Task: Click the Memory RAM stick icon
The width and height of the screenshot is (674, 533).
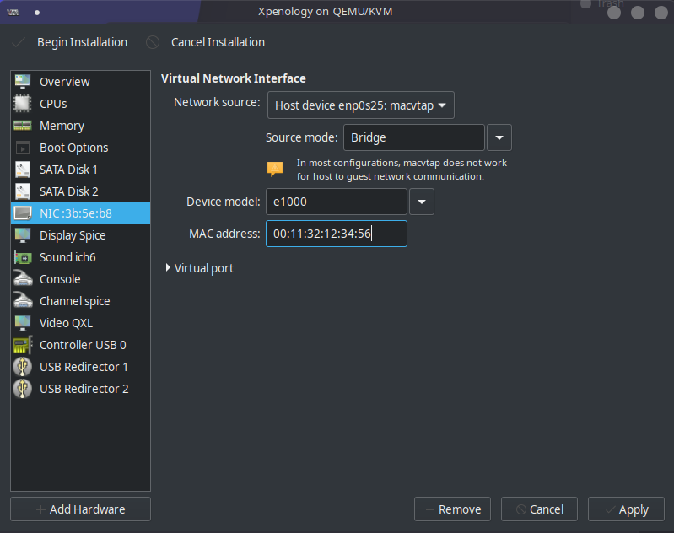Action: tap(22, 126)
